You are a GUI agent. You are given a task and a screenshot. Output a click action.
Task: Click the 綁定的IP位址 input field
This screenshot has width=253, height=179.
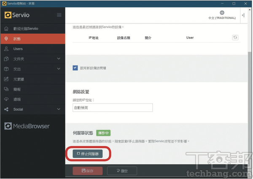pos(113,108)
